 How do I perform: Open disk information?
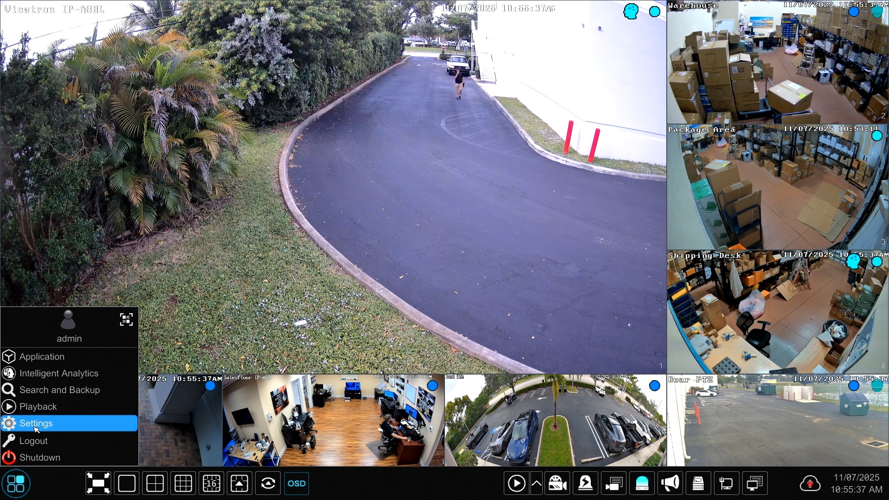coord(698,484)
